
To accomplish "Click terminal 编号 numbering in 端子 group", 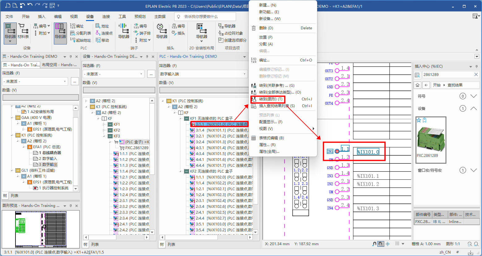I will (x=140, y=26).
